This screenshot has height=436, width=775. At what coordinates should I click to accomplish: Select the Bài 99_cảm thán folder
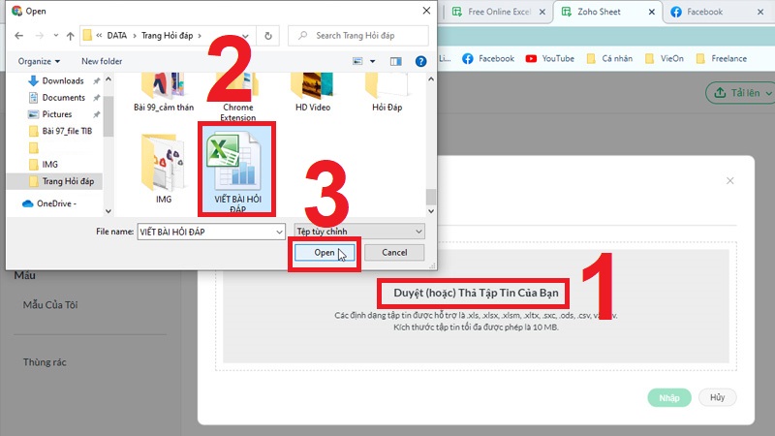pos(164,93)
